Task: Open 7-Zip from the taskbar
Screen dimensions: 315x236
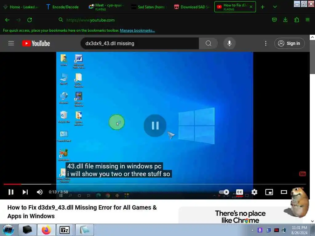Action: pyautogui.click(x=65, y=230)
